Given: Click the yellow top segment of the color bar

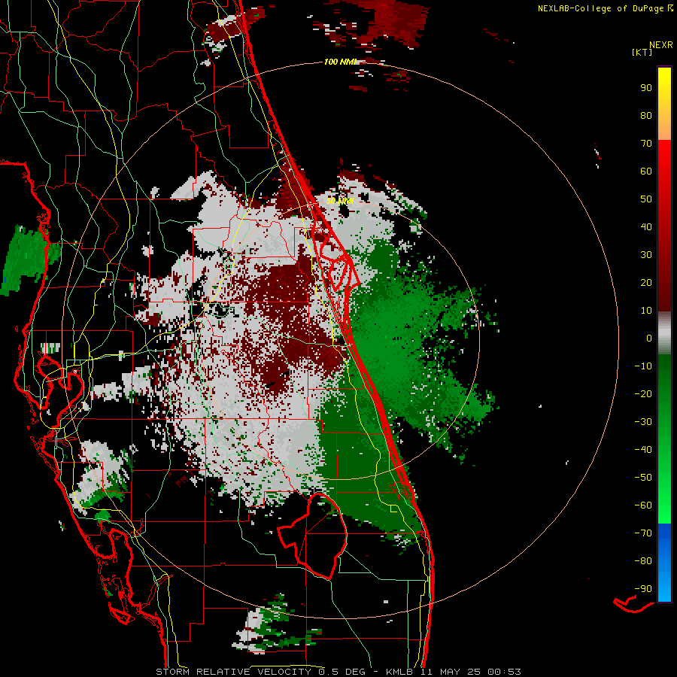Looking at the screenshot, I should click(x=664, y=104).
